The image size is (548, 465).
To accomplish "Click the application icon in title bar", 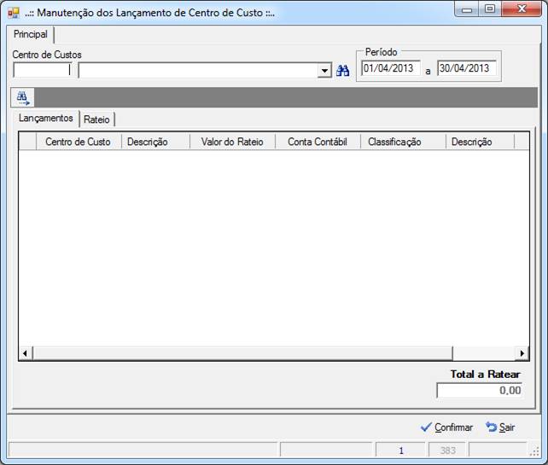I will [x=14, y=13].
